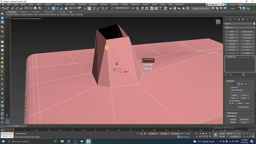The width and height of the screenshot is (256, 144).
Task: Select Preview Selection SubObj radio
Action: pyautogui.click(x=236, y=103)
